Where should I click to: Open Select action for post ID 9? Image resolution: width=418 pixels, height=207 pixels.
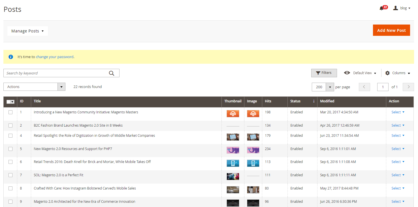(398, 202)
